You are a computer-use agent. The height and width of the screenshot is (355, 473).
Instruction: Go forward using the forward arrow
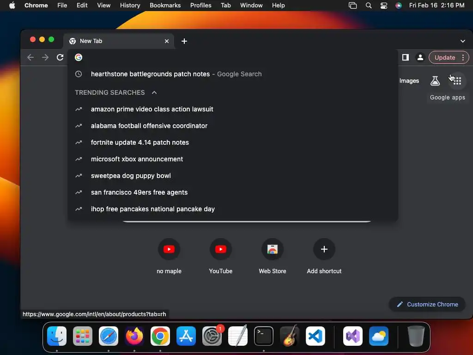click(x=45, y=57)
